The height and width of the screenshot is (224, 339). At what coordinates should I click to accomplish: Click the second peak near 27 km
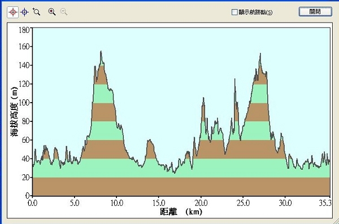tap(260, 54)
